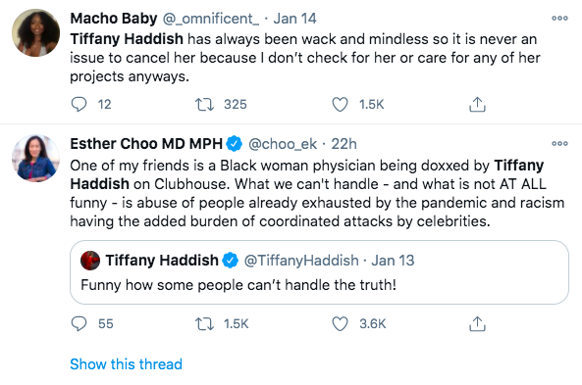Screen dimensions: 582x385
Task: Open more options on Esther Choo's tweet
Action: coord(559,143)
